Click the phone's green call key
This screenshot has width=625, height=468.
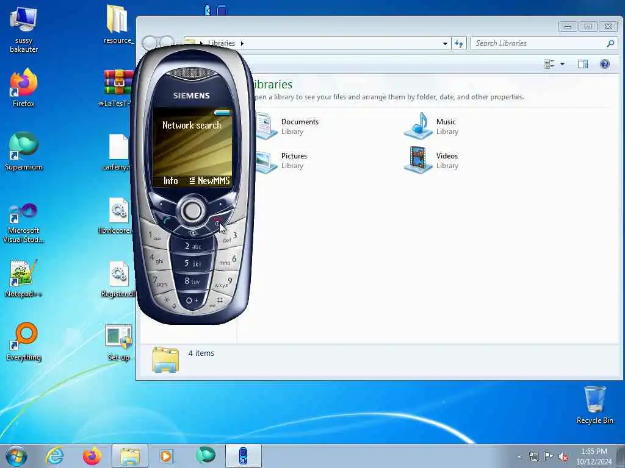point(167,221)
